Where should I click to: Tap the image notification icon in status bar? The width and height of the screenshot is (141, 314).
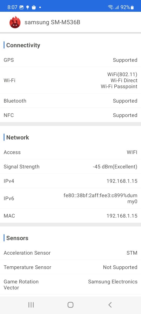[21, 7]
